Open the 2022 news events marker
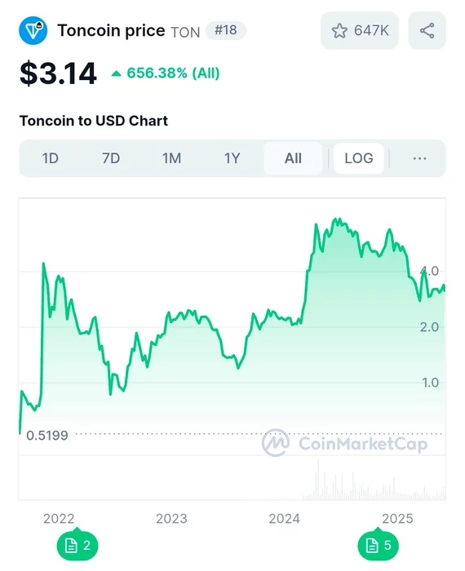The width and height of the screenshot is (465, 571). [x=77, y=545]
